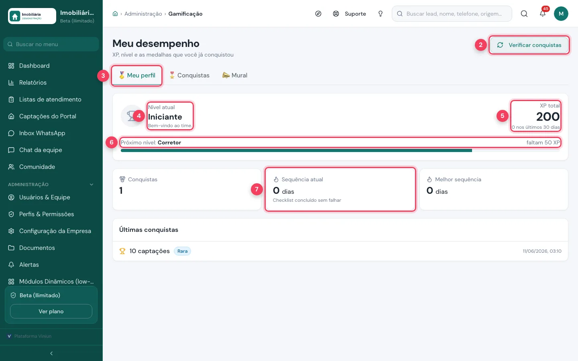Click the XP progress bar toward Corretor
The height and width of the screenshot is (361, 578).
(340, 150)
